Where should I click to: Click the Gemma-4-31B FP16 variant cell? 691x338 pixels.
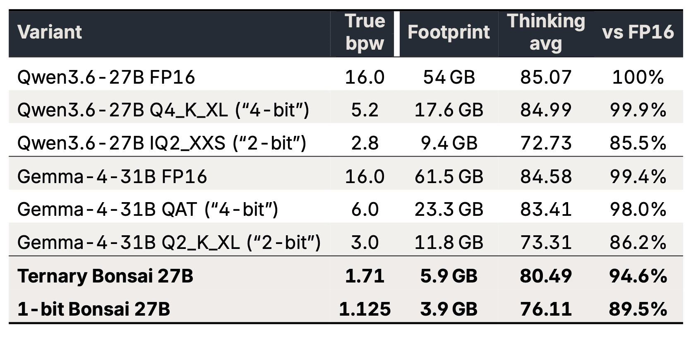[x=112, y=176]
